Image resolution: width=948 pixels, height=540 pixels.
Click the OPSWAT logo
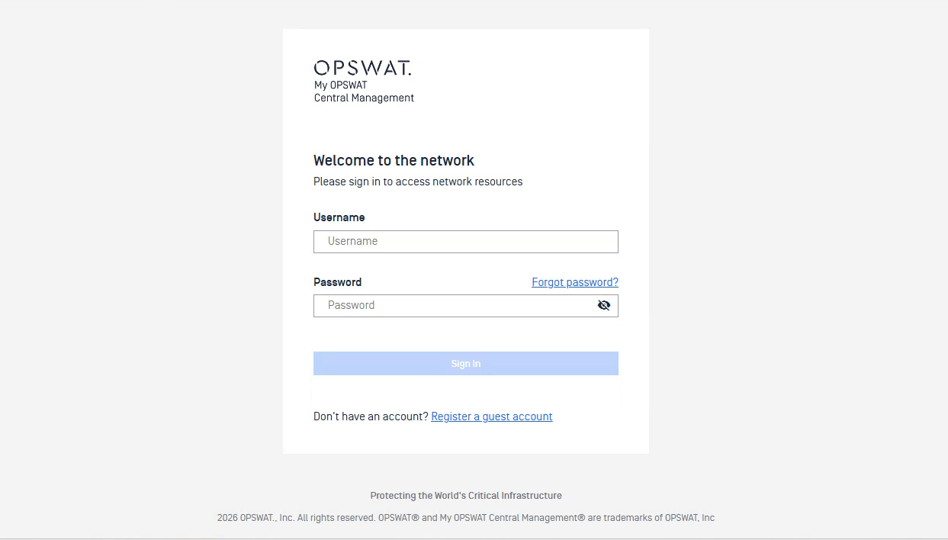click(x=362, y=68)
